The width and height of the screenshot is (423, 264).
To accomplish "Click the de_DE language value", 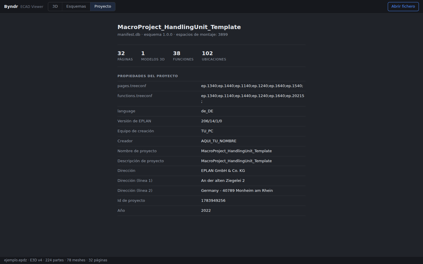I will click(207, 111).
